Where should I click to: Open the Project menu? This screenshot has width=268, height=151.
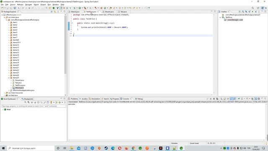(43, 5)
